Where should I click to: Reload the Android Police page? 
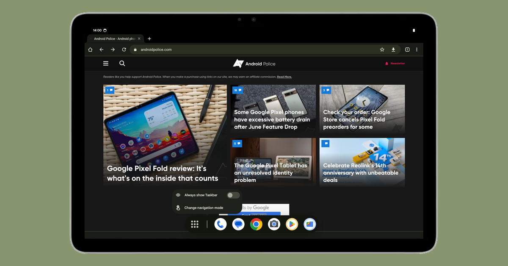point(124,50)
